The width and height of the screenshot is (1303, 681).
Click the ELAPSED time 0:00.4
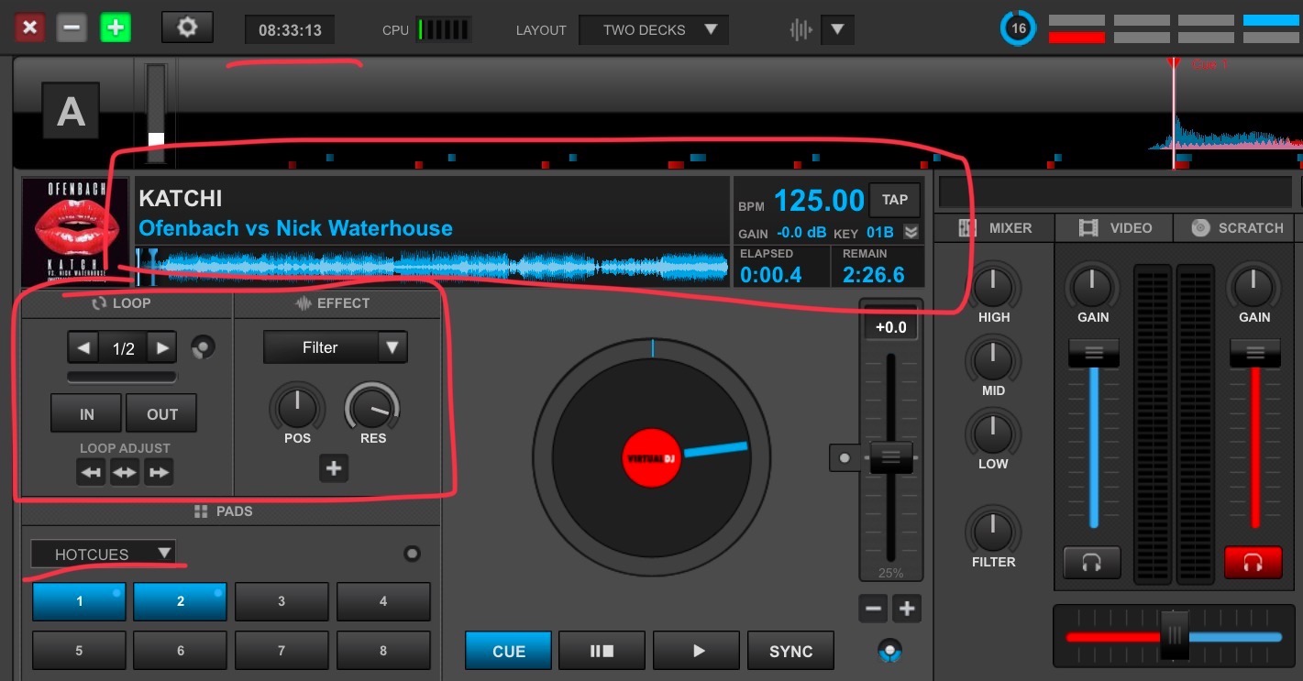[771, 274]
